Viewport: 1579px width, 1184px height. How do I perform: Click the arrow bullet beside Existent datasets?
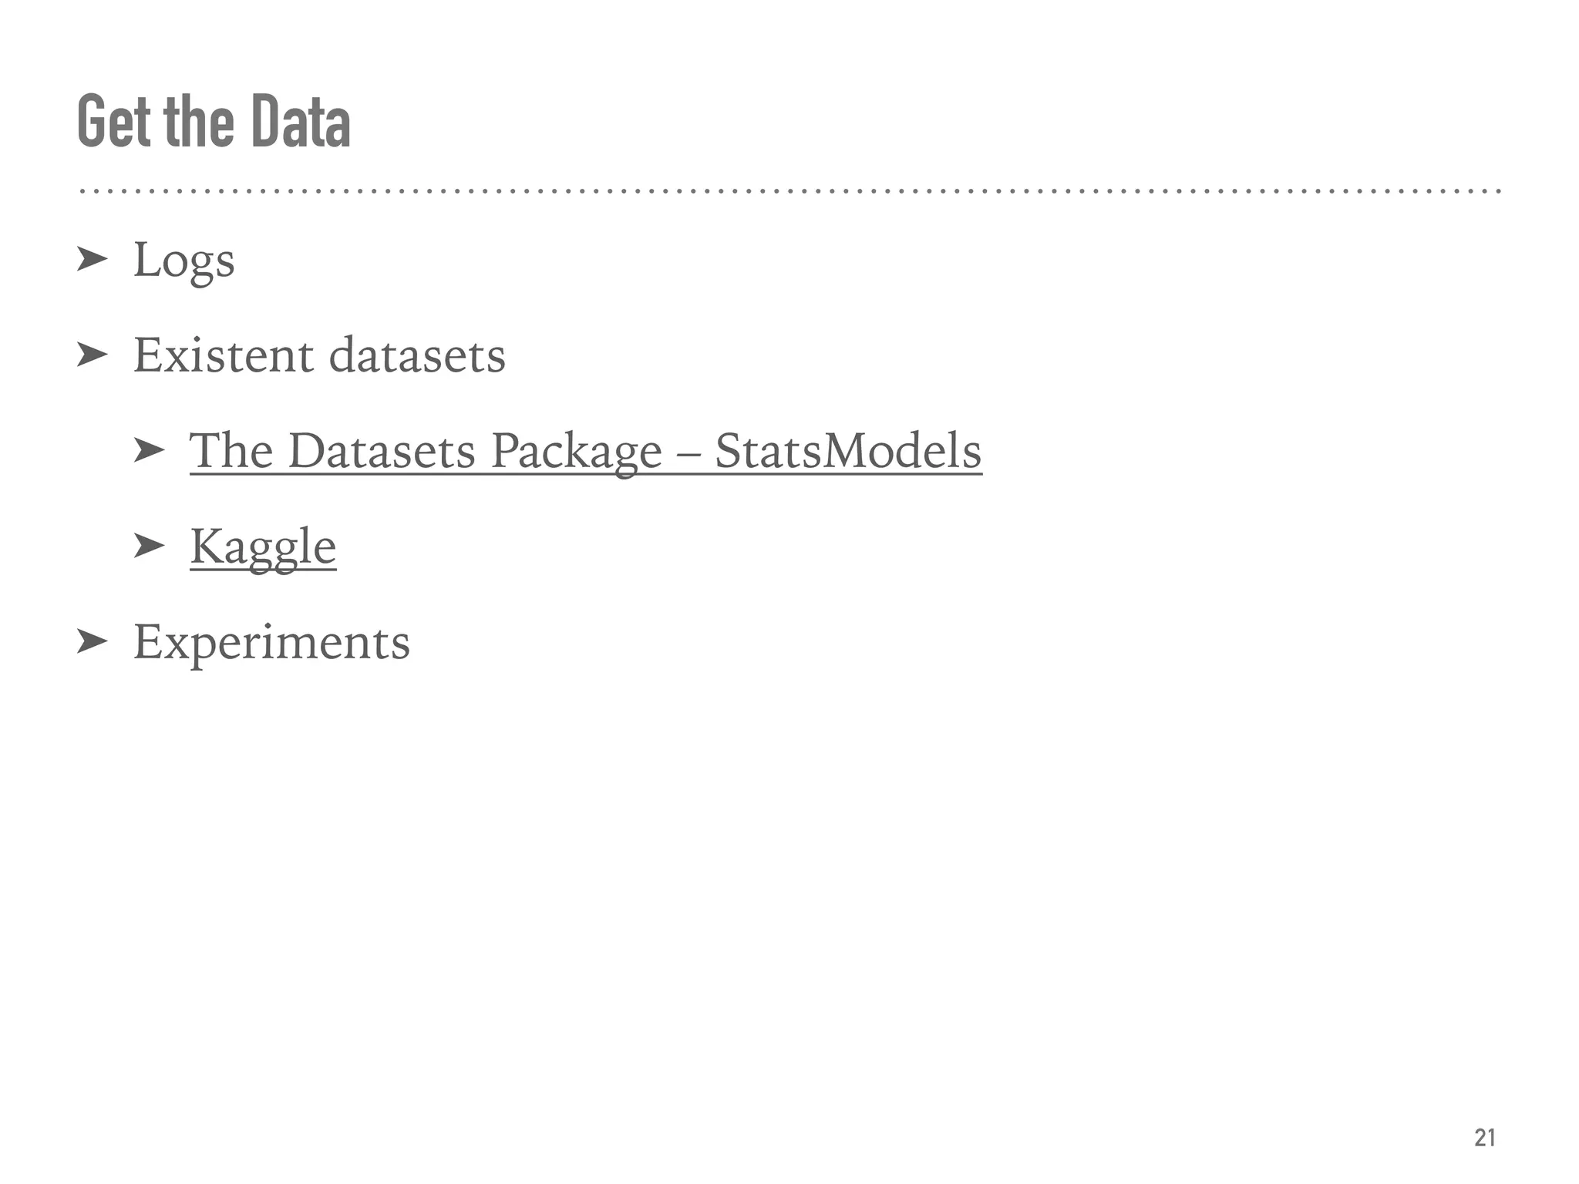click(x=92, y=355)
